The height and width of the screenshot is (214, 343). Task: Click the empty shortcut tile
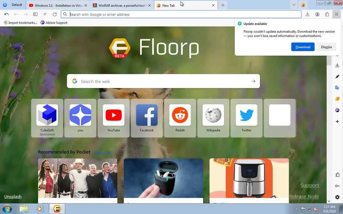[280, 118]
